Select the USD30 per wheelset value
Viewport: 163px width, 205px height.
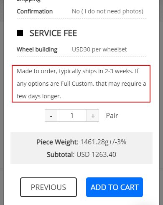(x=99, y=49)
